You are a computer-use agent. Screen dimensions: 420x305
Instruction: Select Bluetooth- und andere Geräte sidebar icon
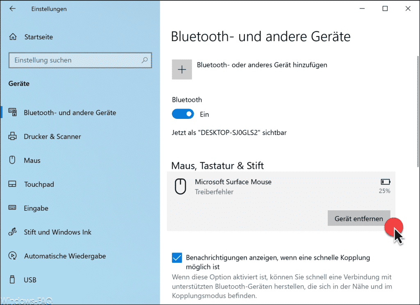[x=13, y=112]
